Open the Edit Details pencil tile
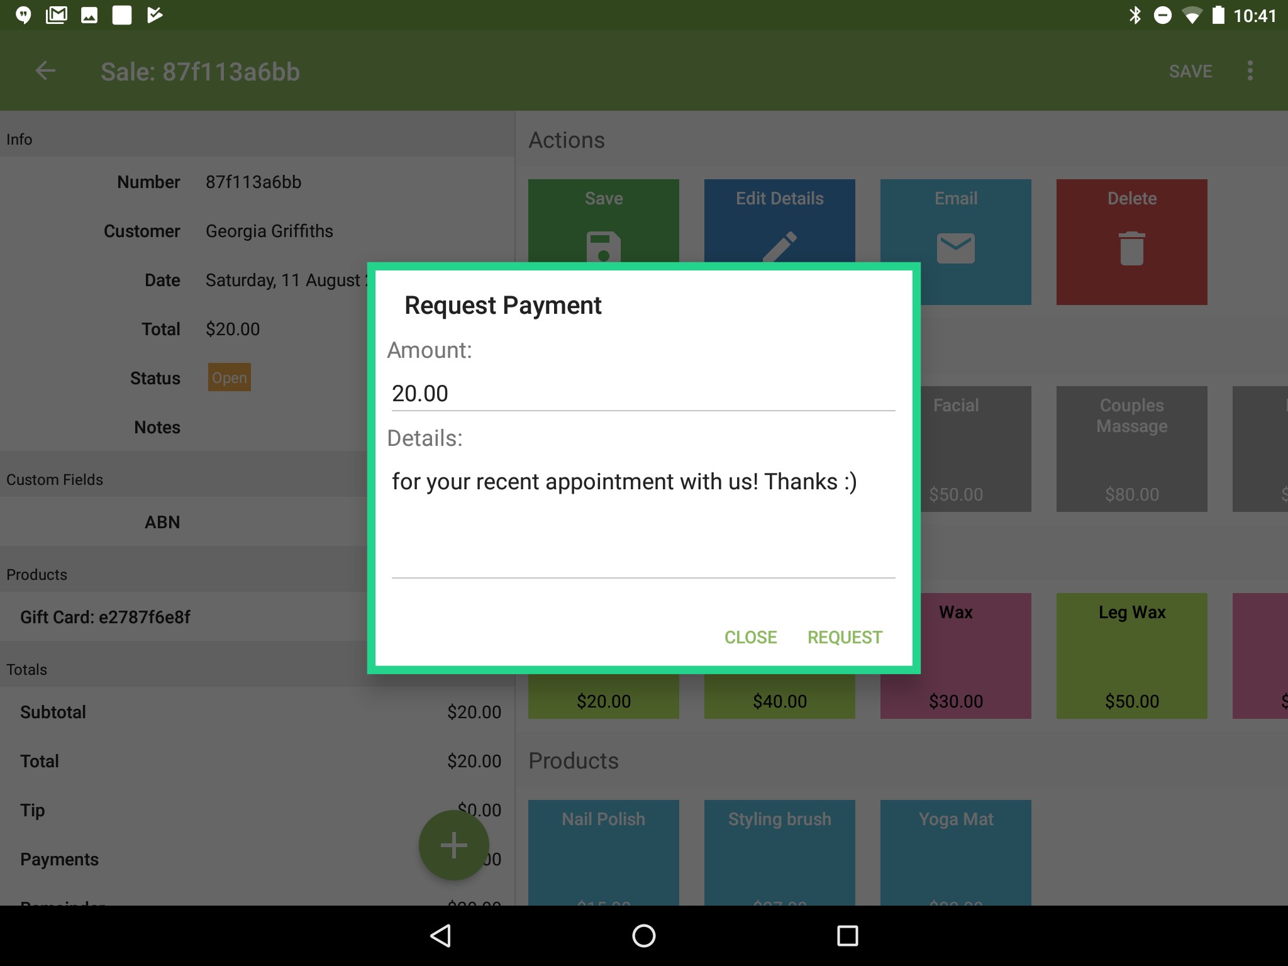Screen dimensions: 1288x966 [779, 221]
